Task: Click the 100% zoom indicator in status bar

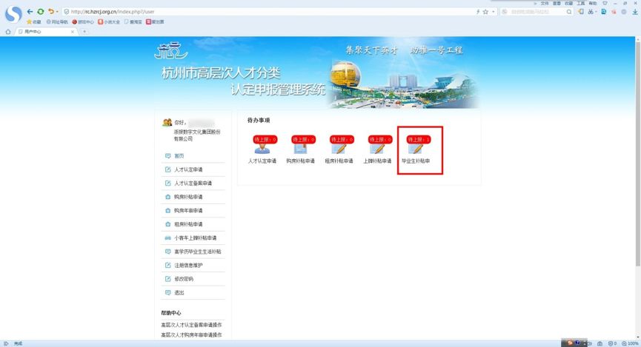Action: (631, 344)
